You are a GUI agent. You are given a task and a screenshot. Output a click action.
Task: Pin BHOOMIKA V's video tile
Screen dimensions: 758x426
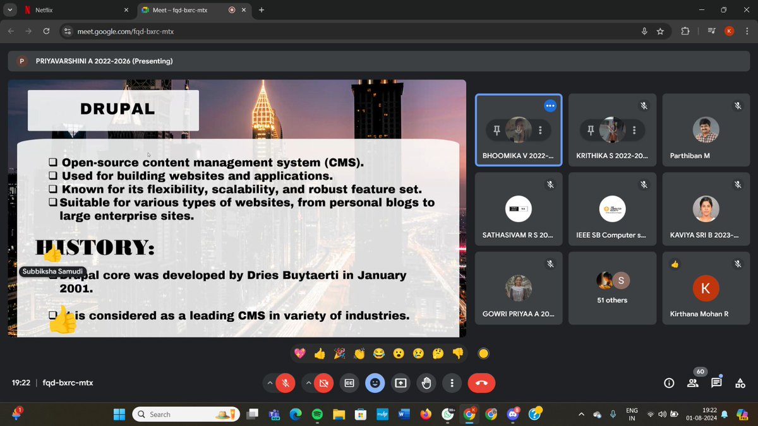pos(497,130)
